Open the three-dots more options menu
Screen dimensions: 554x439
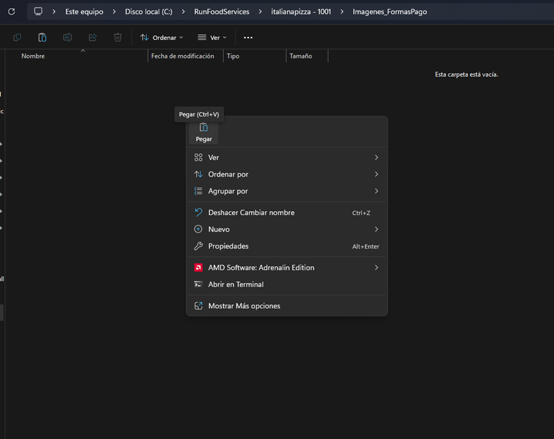tap(248, 38)
